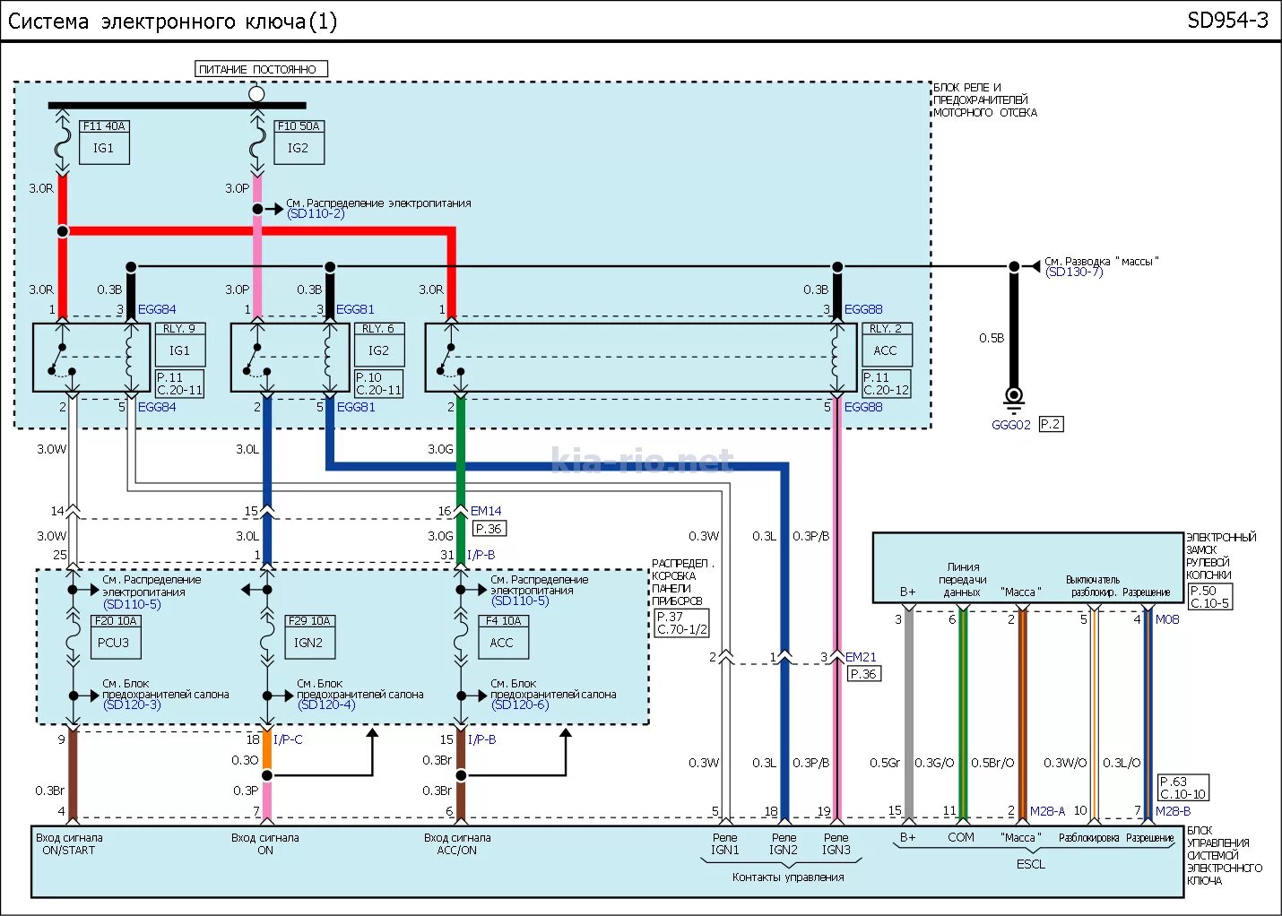Open the SD110-5 reference beside PCU3 fuse
The image size is (1282, 916).
click(x=132, y=604)
